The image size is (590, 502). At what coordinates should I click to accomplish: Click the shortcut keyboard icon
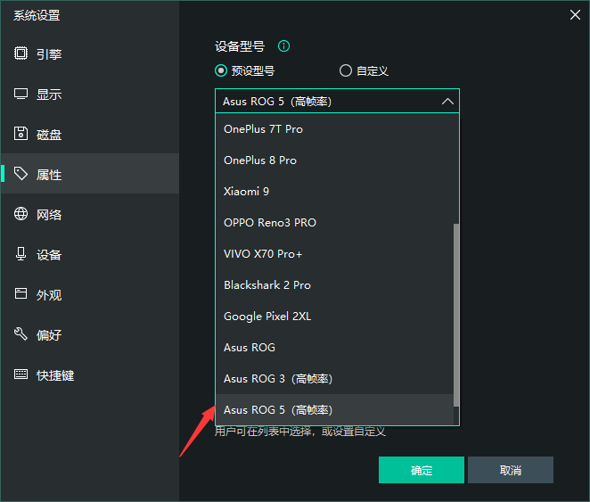pos(21,374)
